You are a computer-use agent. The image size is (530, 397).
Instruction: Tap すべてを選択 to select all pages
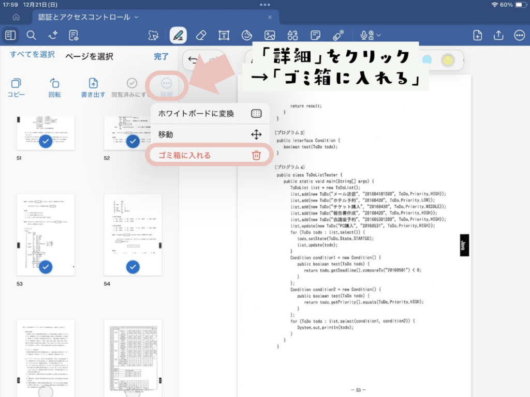32,55
